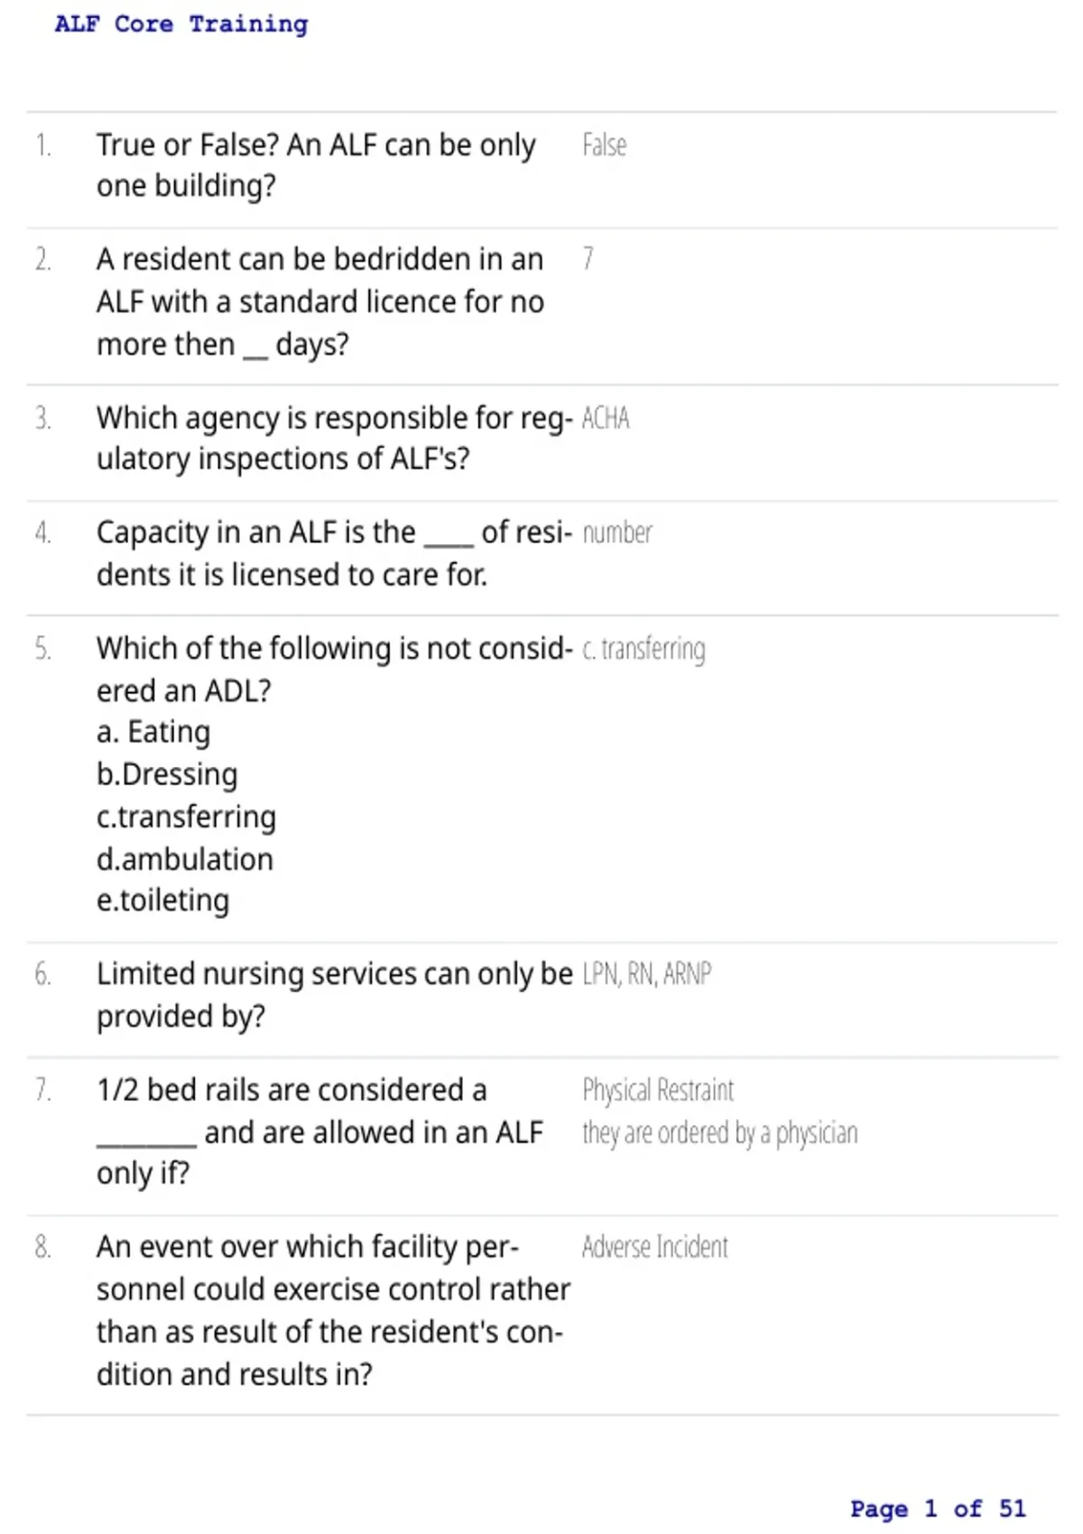Click the 'Physical Restraint' answer text

coord(658,1090)
